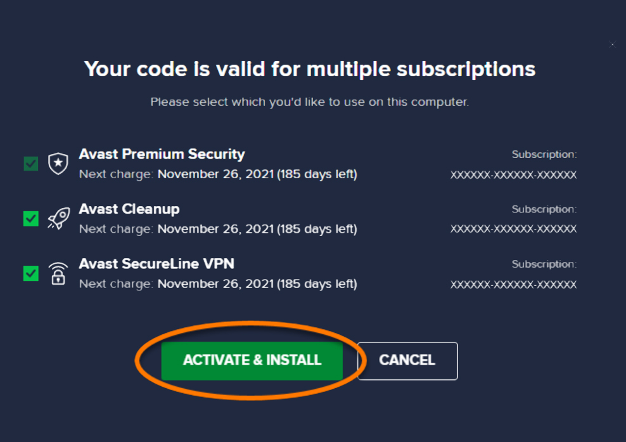Close the subscription dialog with the X
The width and height of the screenshot is (626, 442).
point(612,44)
